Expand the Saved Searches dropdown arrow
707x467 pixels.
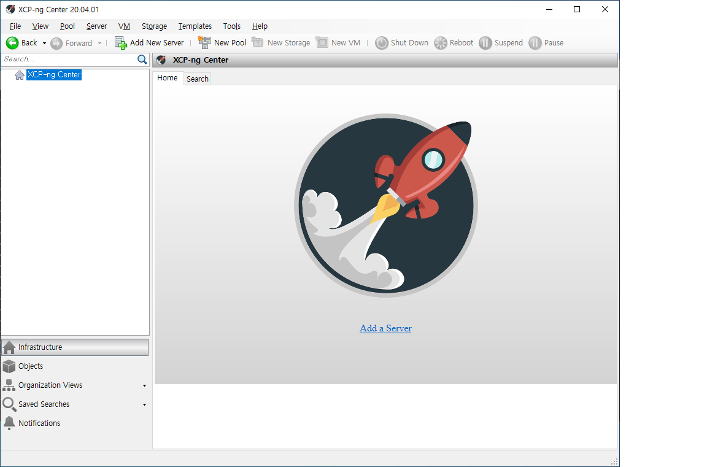(x=144, y=405)
